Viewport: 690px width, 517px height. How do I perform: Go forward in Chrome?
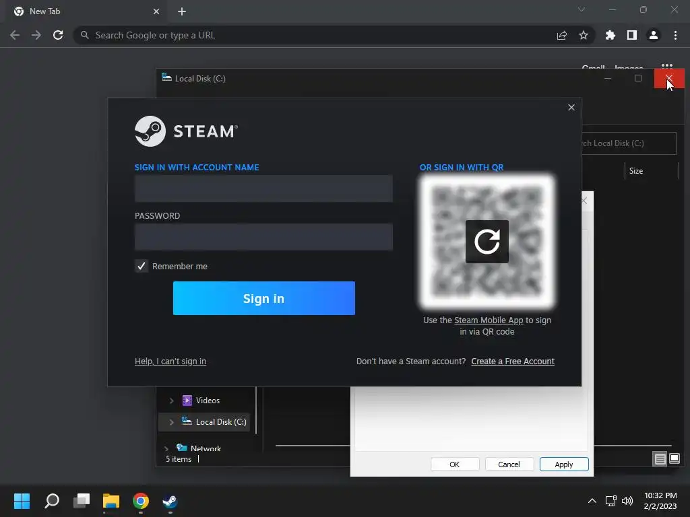[x=36, y=35]
